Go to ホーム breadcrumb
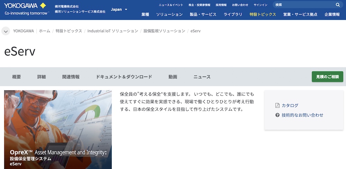 45,31
